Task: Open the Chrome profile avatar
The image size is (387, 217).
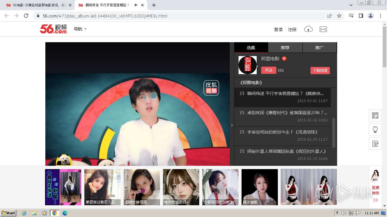Action: (370, 16)
